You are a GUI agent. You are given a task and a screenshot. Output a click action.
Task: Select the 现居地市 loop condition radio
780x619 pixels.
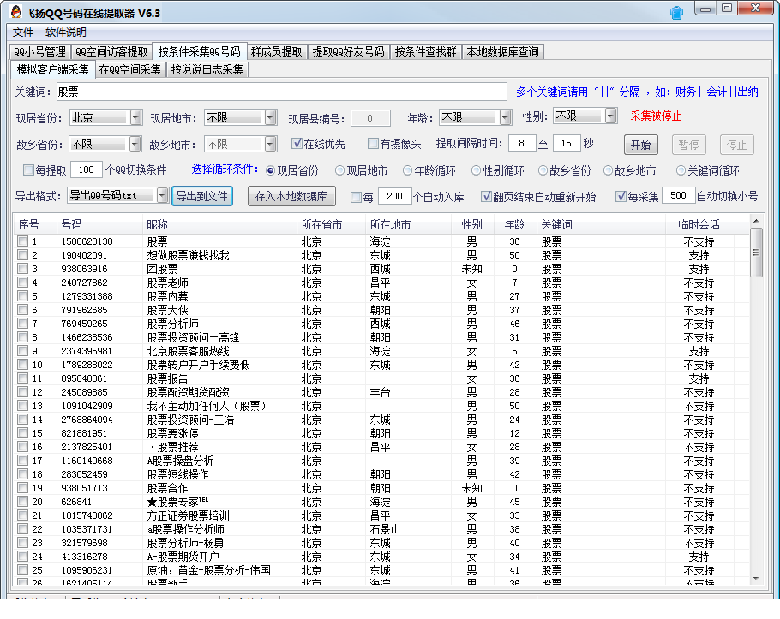tap(339, 170)
